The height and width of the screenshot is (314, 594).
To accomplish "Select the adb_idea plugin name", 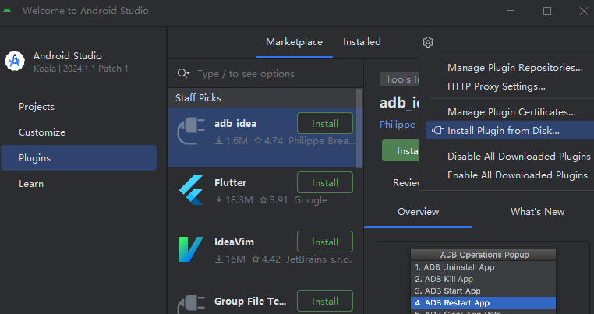I will (x=235, y=123).
